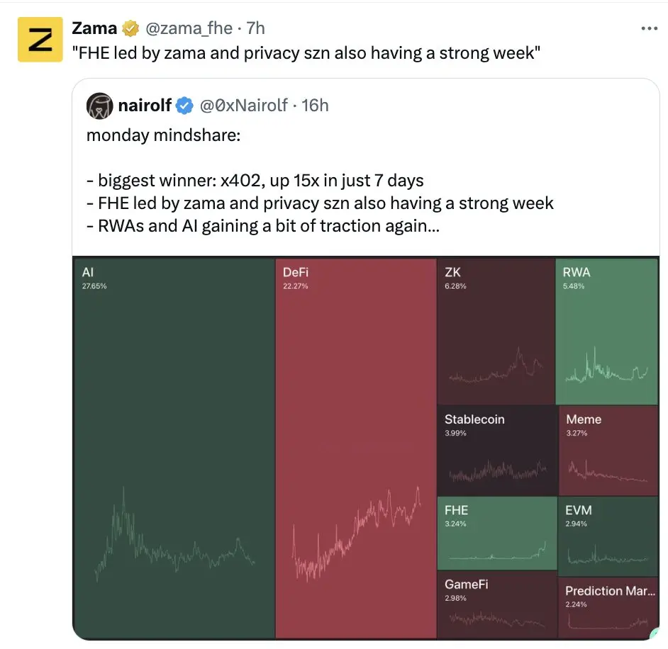Click the ZK 6.28% tile
The height and width of the screenshot is (649, 668).
pyautogui.click(x=496, y=331)
